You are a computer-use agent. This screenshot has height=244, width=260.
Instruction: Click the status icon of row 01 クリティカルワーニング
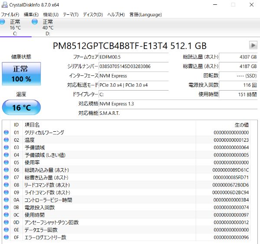coord(6,132)
